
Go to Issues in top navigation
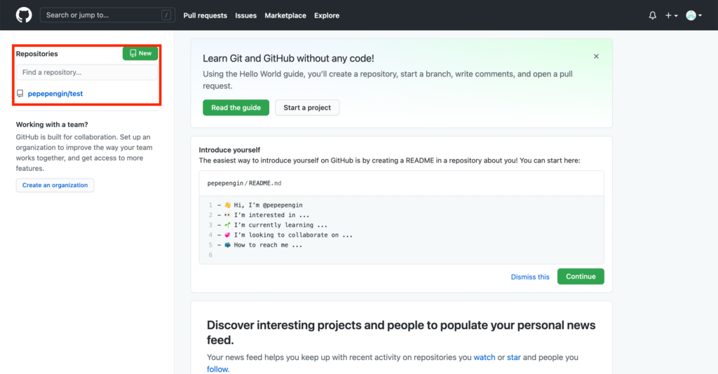click(x=246, y=15)
